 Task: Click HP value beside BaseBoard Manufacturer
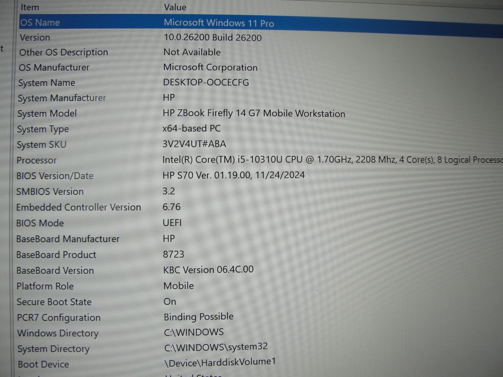169,238
